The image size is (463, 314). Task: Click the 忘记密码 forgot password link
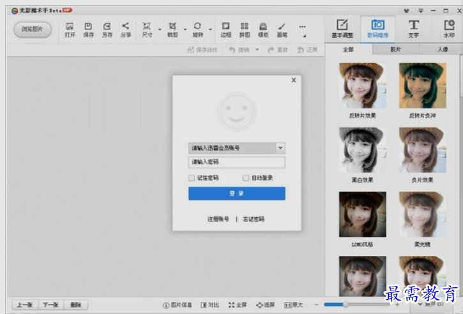coord(254,219)
